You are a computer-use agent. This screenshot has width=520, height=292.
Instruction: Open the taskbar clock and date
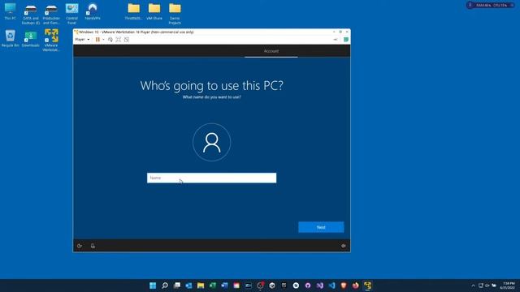pos(509,286)
